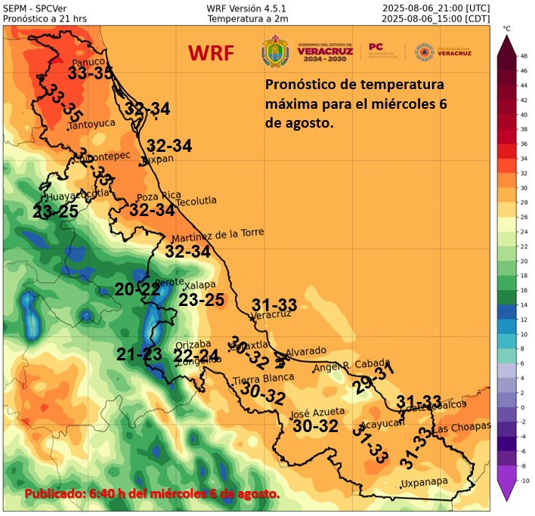Pick the red color band between 34 and 36
Screen dimensions: 535x516
(505, 150)
